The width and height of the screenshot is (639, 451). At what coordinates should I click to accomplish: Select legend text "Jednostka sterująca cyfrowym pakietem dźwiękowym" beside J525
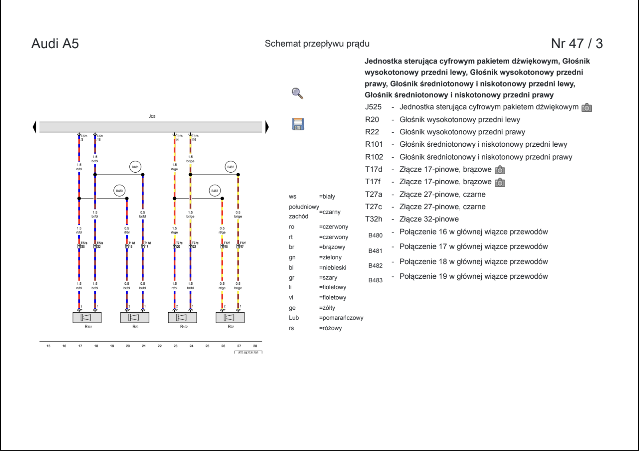489,107
